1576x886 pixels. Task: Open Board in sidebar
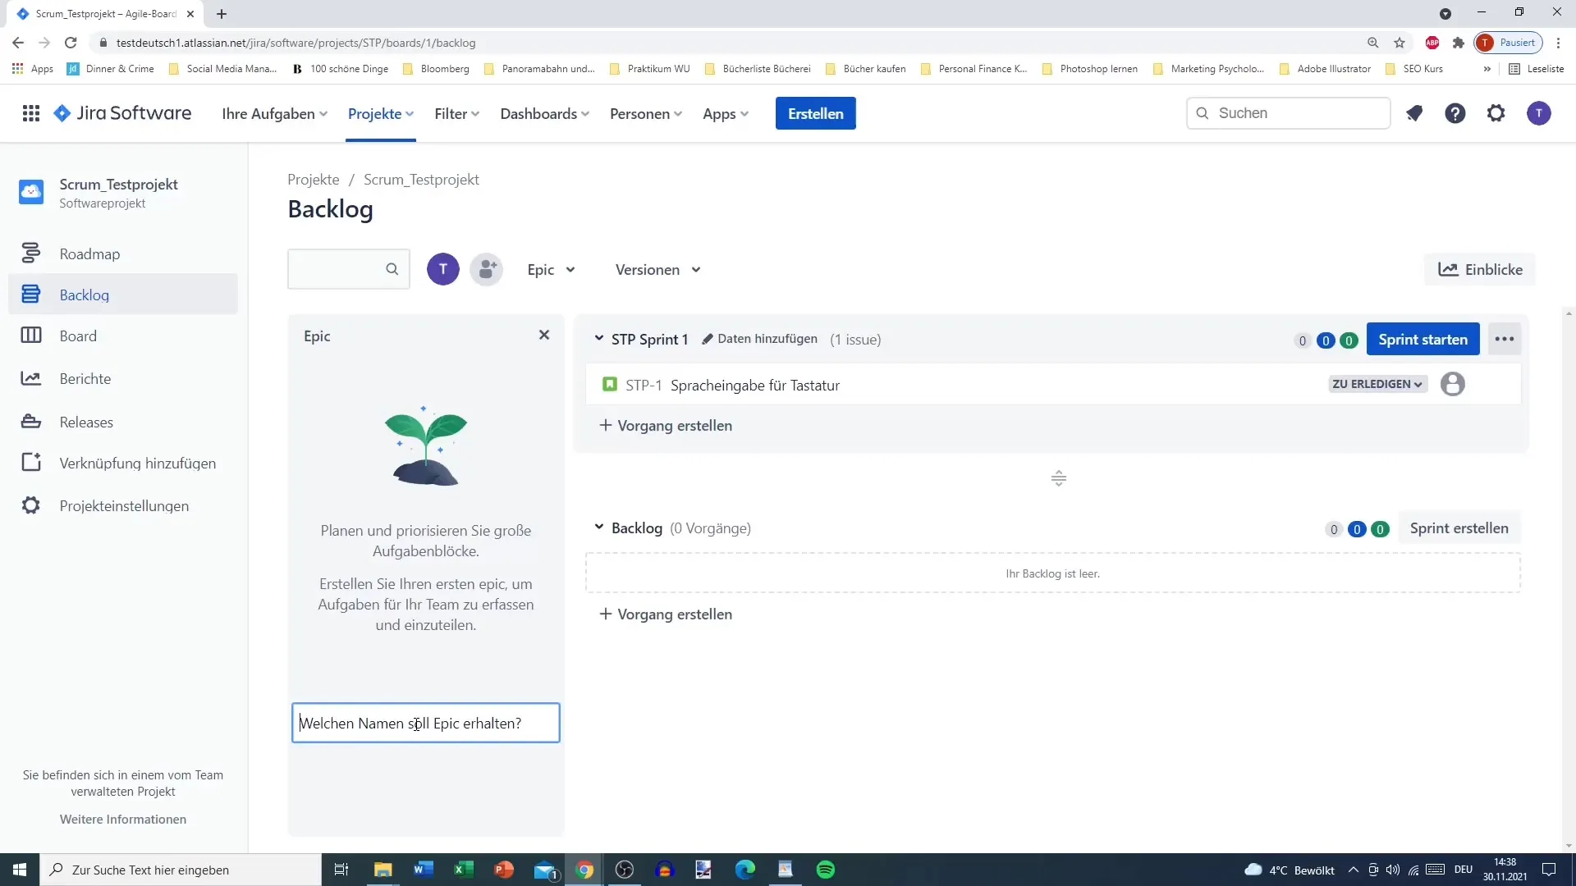[123, 336]
